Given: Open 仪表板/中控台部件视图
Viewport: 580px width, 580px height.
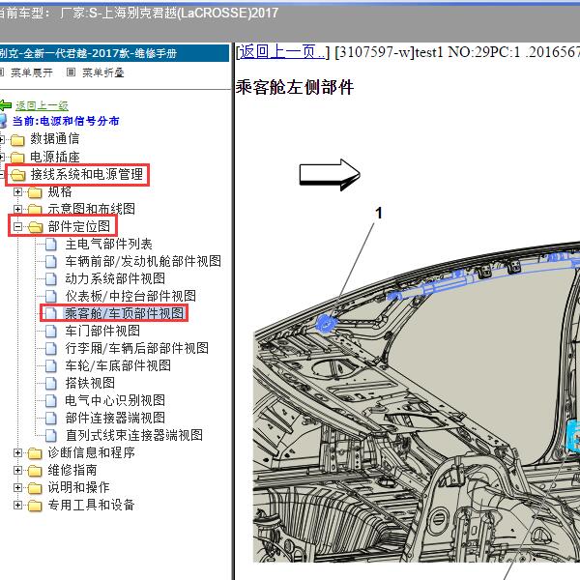Looking at the screenshot, I should [130, 296].
